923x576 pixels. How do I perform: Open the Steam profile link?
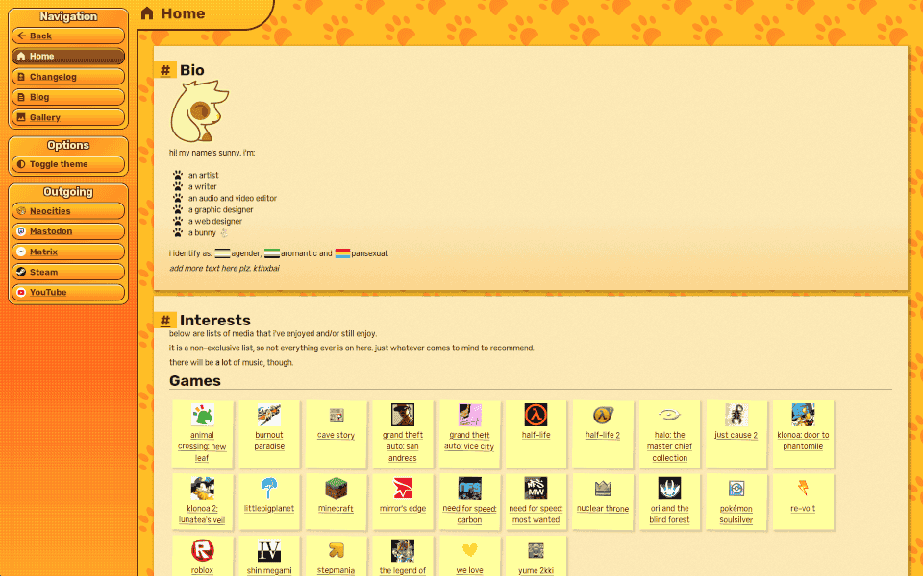(68, 272)
